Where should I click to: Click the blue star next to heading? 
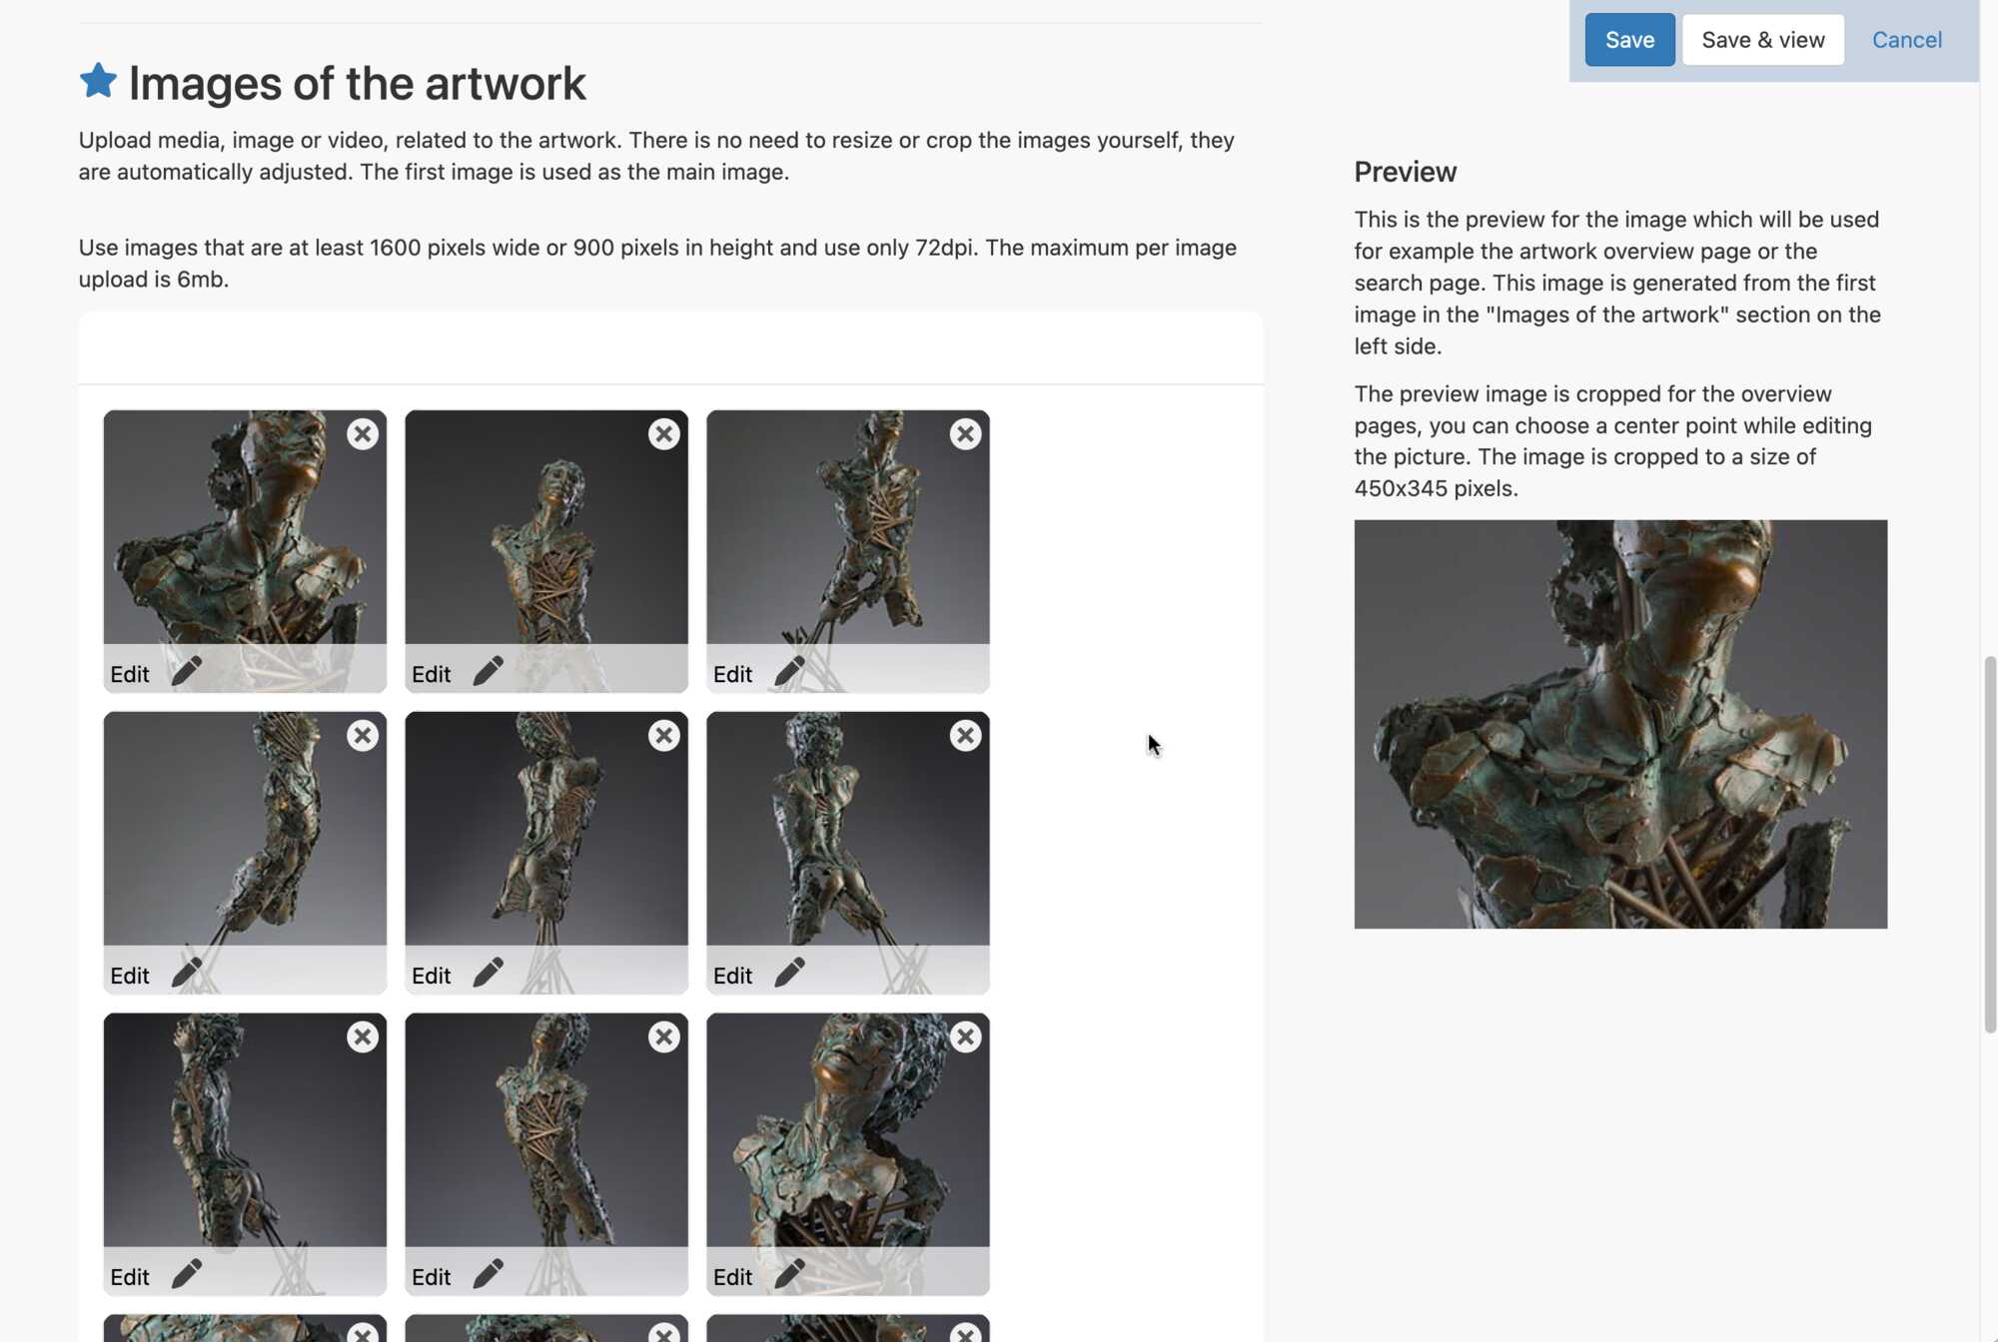pos(98,81)
